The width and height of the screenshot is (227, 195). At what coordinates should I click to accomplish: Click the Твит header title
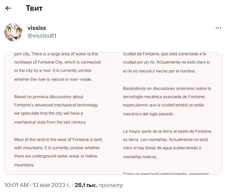click(34, 8)
